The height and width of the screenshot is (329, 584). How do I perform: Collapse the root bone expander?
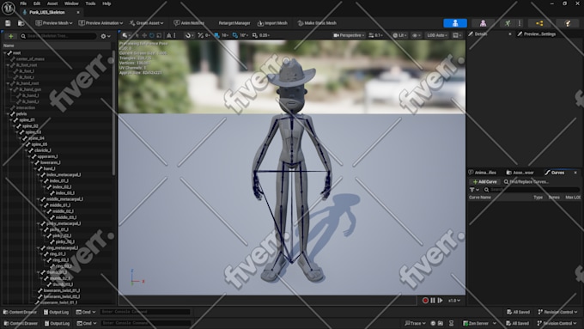tap(5, 53)
